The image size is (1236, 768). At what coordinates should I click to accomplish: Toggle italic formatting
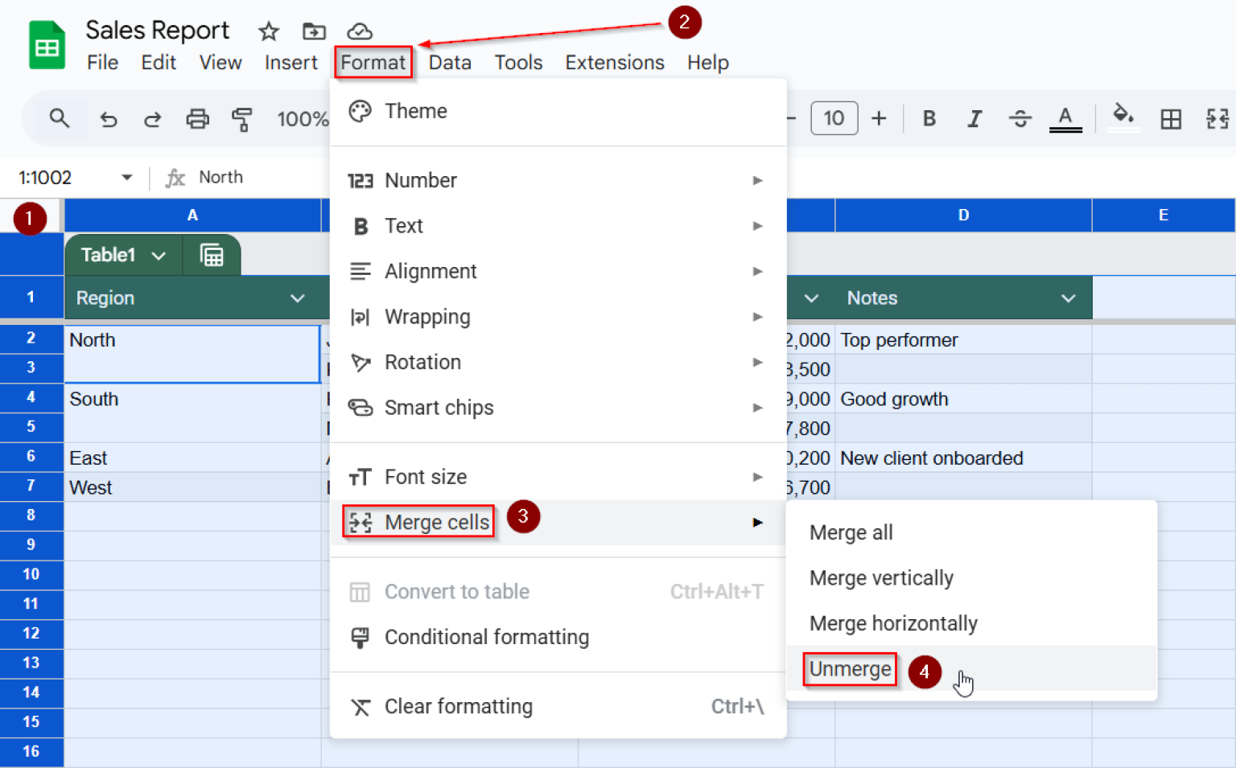click(x=974, y=118)
